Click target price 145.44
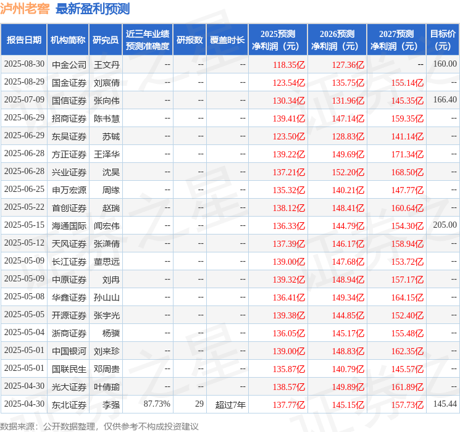 pyautogui.click(x=445, y=404)
